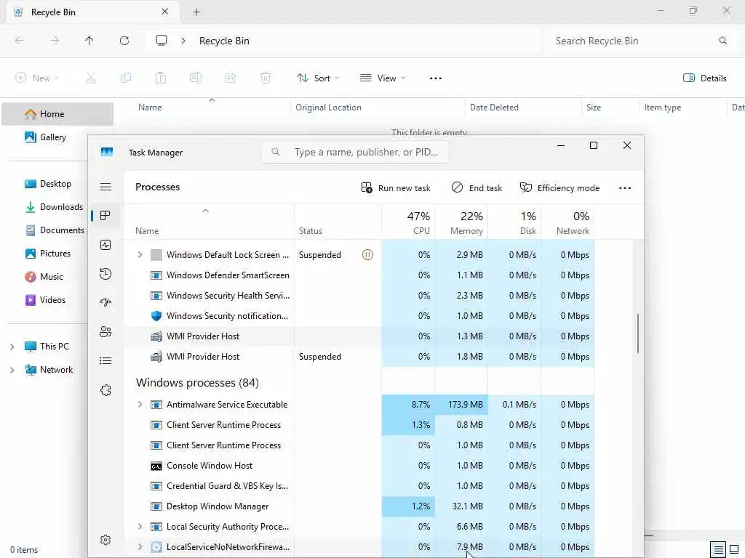Open See more ellipsis in Explorer toolbar

pos(436,78)
